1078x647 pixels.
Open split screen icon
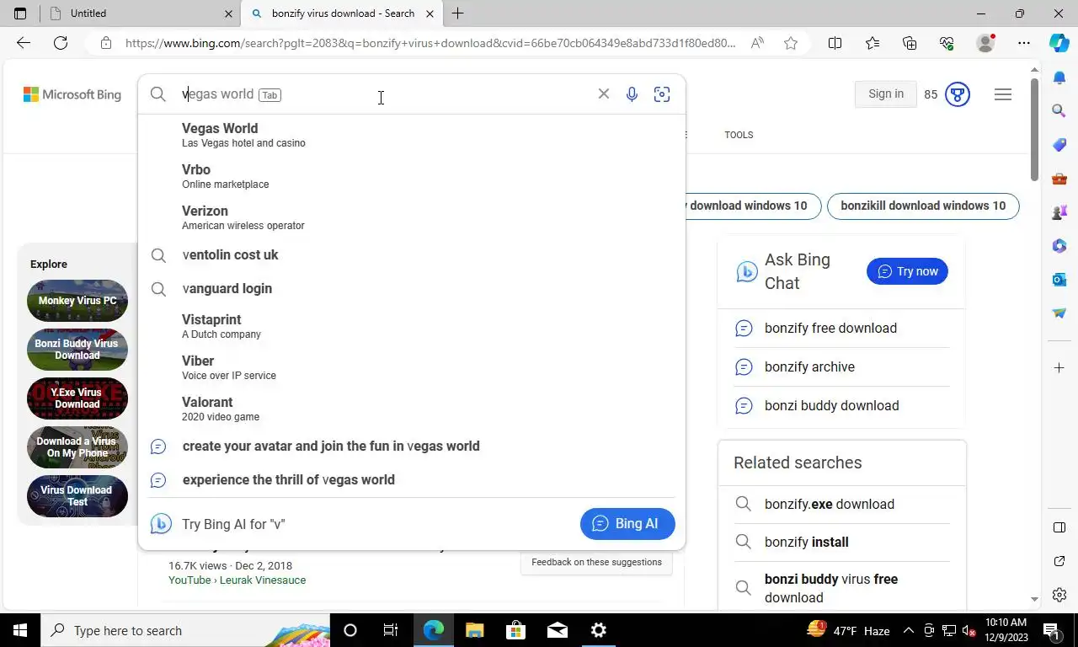[x=835, y=43]
